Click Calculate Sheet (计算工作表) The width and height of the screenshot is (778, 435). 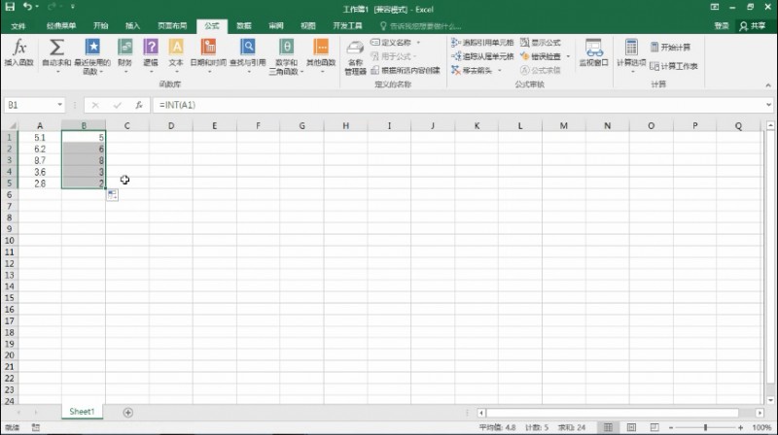point(674,66)
